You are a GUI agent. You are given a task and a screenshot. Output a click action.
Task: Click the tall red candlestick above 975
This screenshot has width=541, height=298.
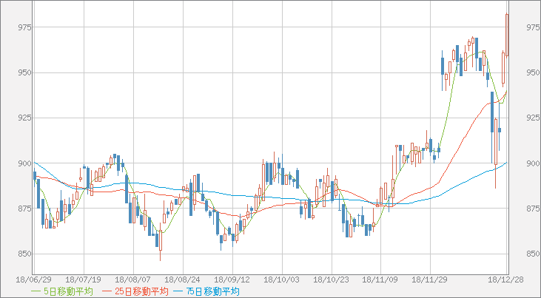[x=507, y=35]
